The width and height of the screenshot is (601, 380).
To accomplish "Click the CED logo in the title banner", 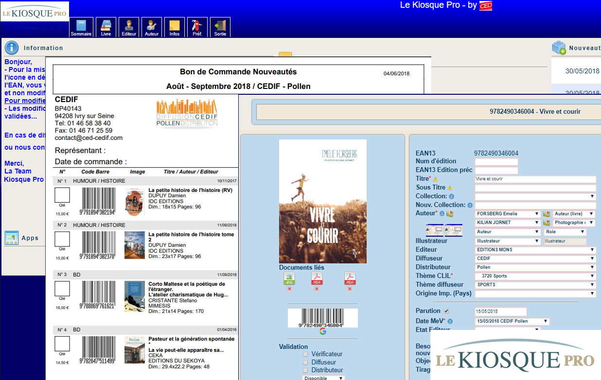I will tap(486, 6).
